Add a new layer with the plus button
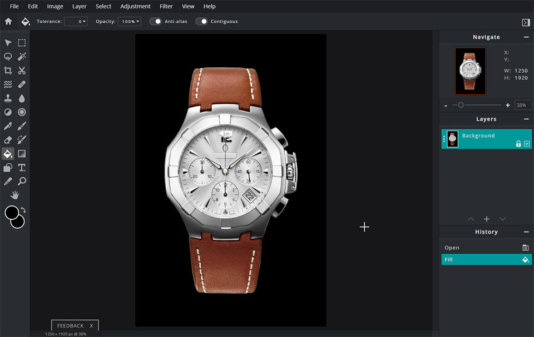 (486, 219)
